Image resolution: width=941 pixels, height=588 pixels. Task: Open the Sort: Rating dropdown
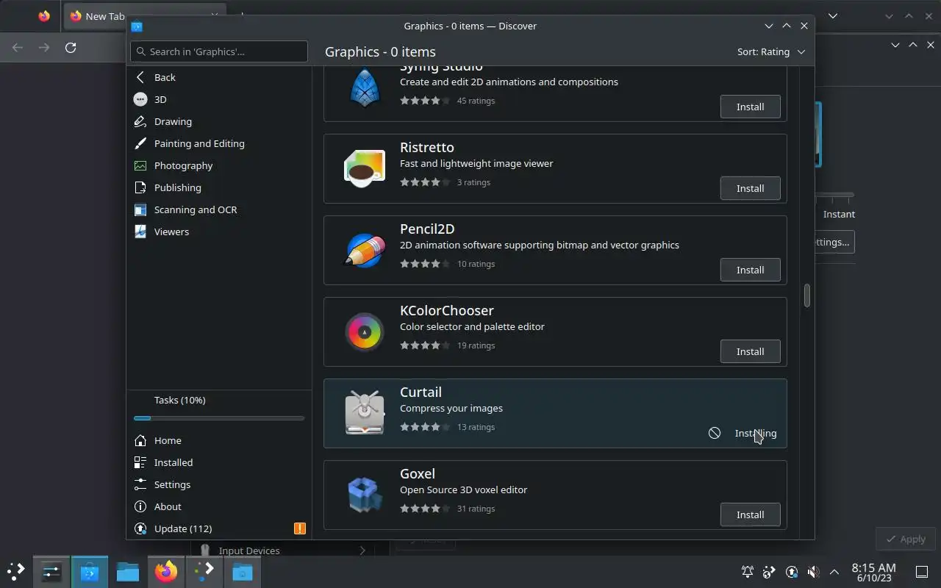[771, 51]
